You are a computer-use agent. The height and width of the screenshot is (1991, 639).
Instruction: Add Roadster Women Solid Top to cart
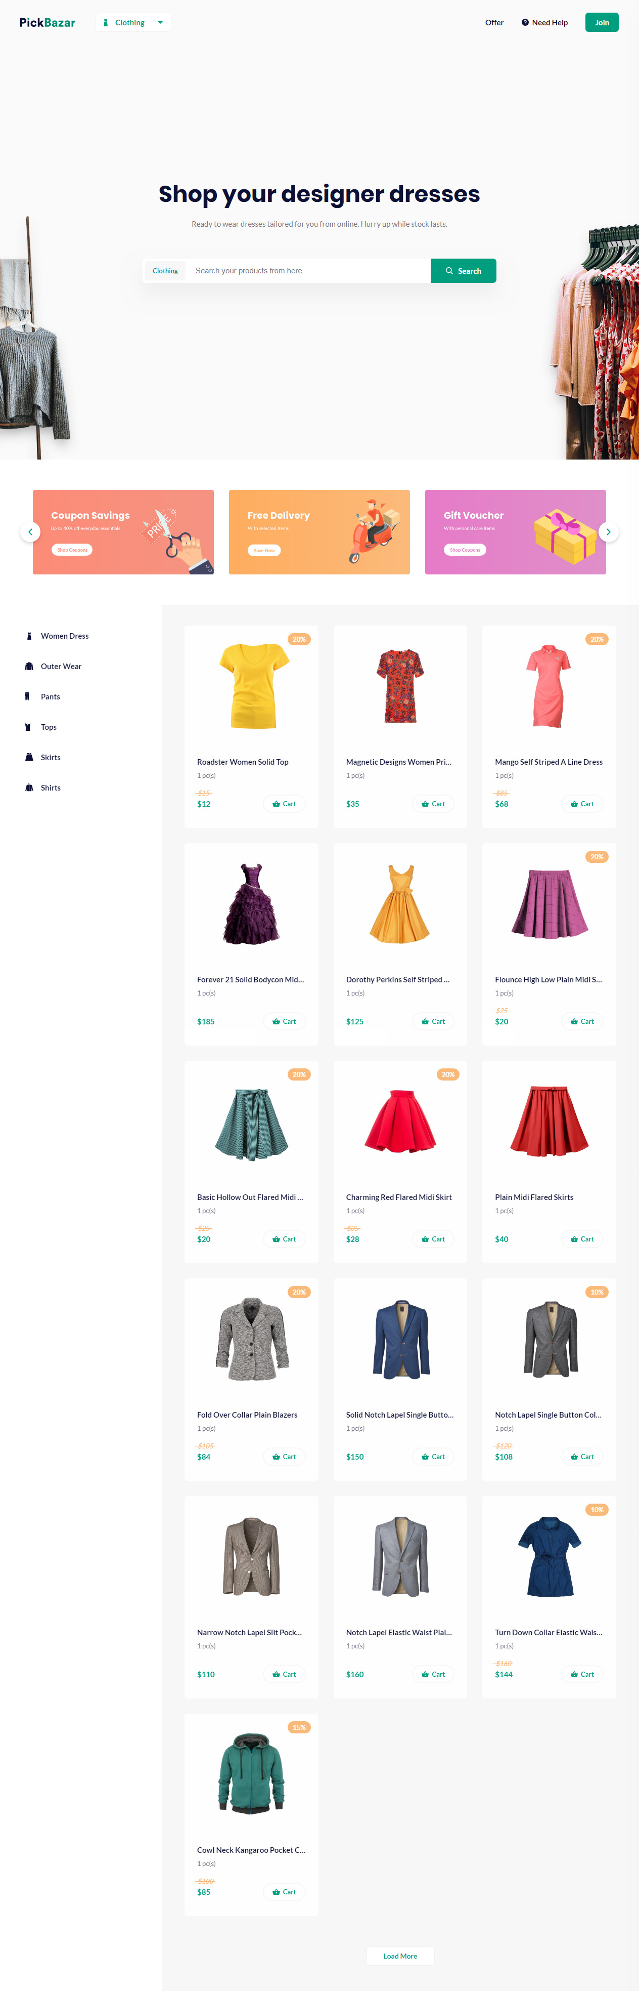pyautogui.click(x=284, y=804)
